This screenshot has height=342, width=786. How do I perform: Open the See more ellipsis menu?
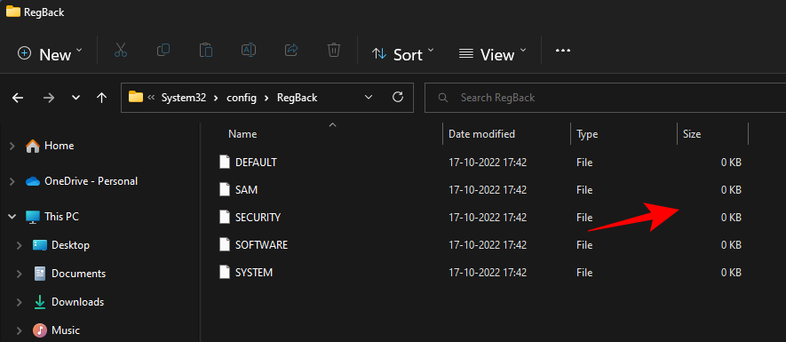(x=563, y=51)
